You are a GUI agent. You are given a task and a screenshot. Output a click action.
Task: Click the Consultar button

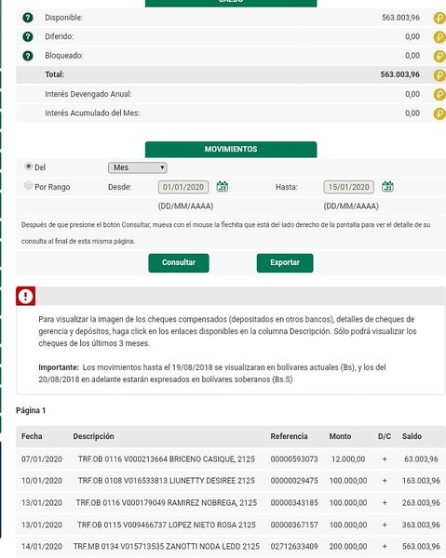point(179,263)
